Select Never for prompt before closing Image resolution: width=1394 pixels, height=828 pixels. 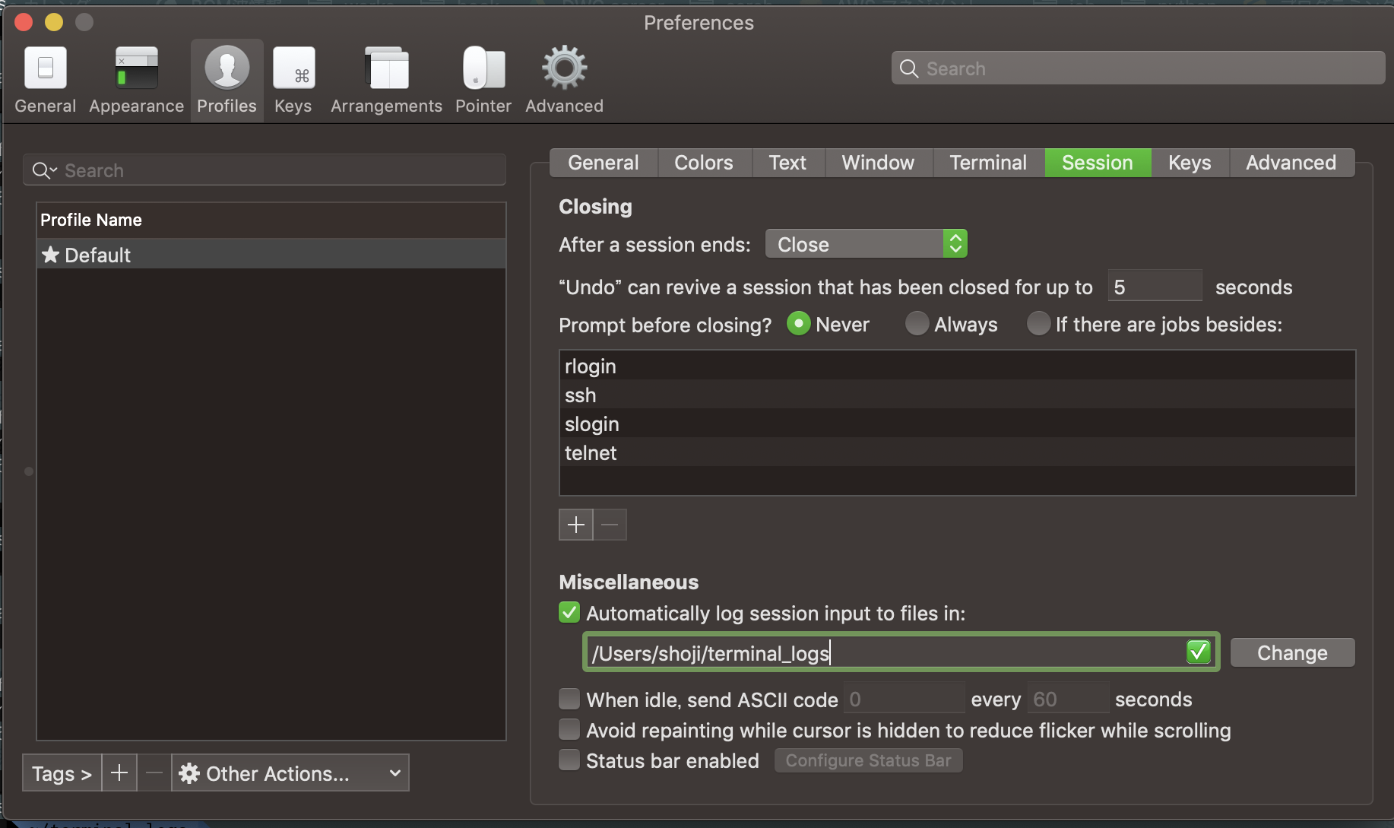click(x=798, y=324)
